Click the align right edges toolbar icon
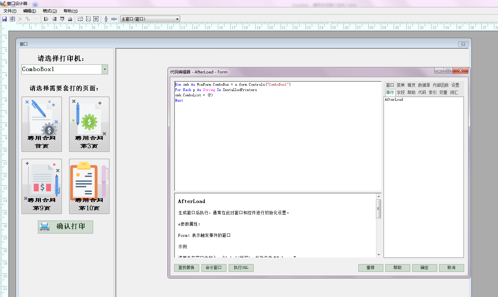The image size is (498, 297). tap(54, 19)
